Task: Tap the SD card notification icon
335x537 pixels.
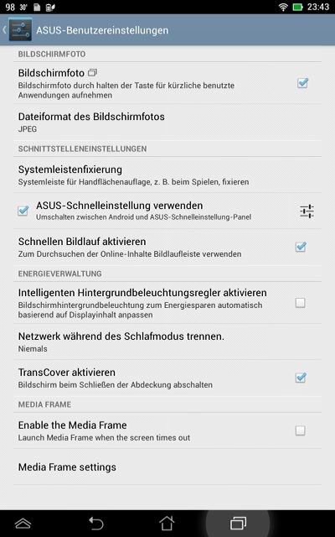Action: click(37, 8)
